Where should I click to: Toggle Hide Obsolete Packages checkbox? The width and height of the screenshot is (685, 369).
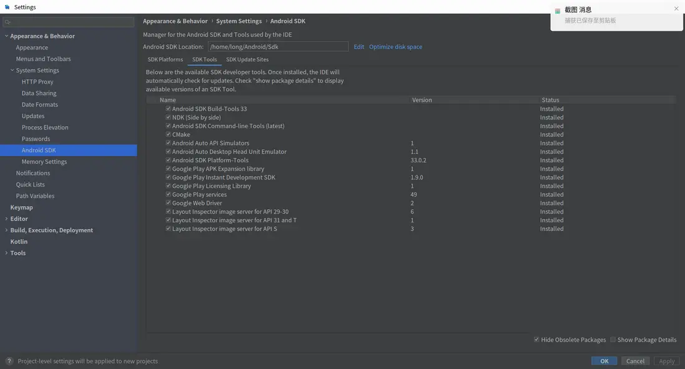point(537,340)
